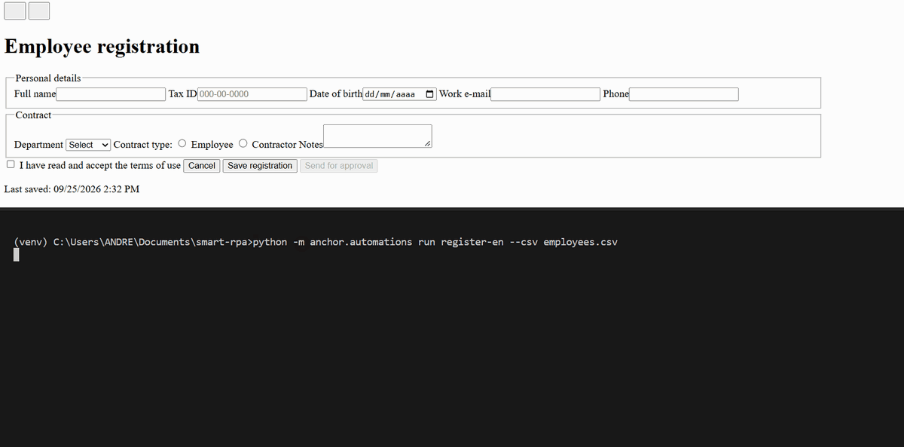Screen dimensions: 904x447
Task: Click the Department label text
Action: point(39,145)
